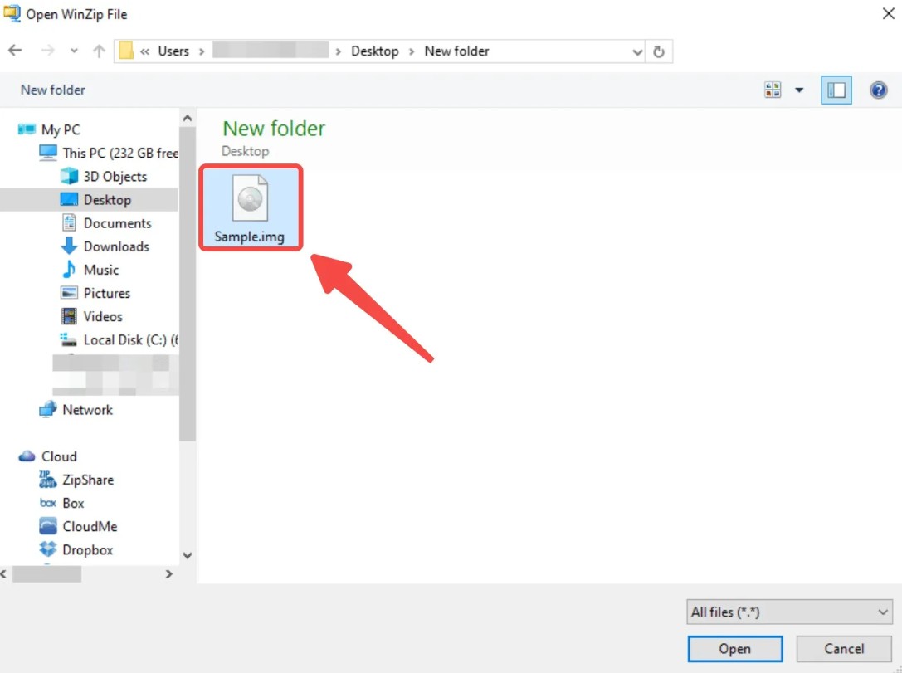Image resolution: width=902 pixels, height=673 pixels.
Task: Click the Network icon
Action: [48, 409]
